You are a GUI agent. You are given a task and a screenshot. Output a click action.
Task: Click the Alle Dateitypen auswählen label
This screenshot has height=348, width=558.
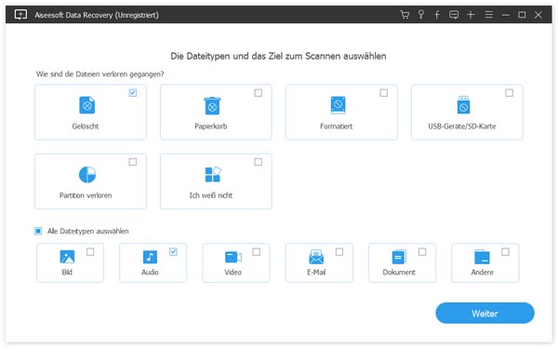pyautogui.click(x=88, y=231)
